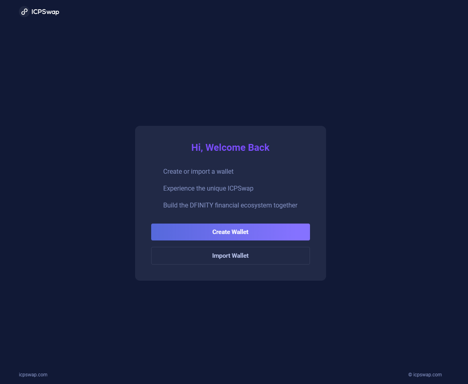This screenshot has width=468, height=384.
Task: Create a new wallet
Action: 230,232
